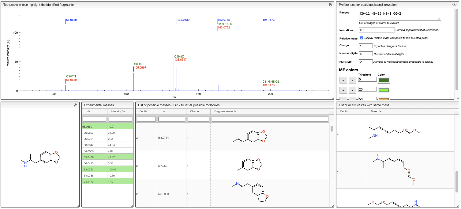
Task: Click the export icon on spectrum panel header
Action: click(330, 5)
